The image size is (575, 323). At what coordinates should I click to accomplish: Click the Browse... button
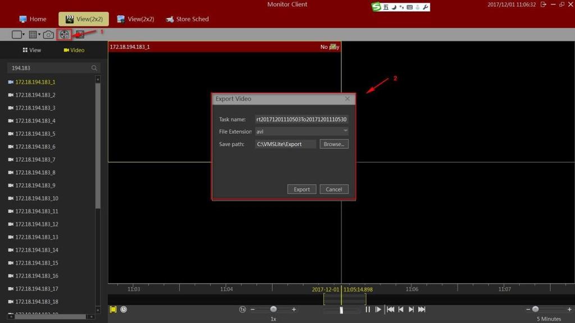pos(334,144)
